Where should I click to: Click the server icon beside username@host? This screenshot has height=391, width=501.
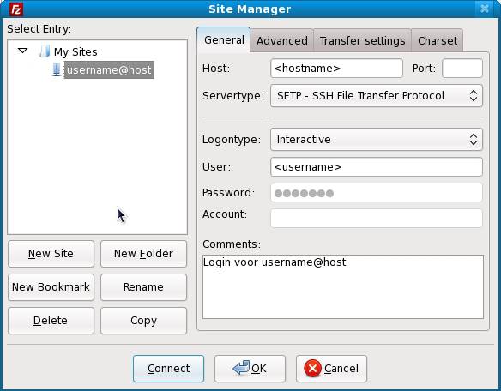(x=57, y=69)
